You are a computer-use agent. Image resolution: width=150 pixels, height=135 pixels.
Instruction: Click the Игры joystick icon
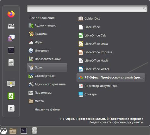point(31,42)
